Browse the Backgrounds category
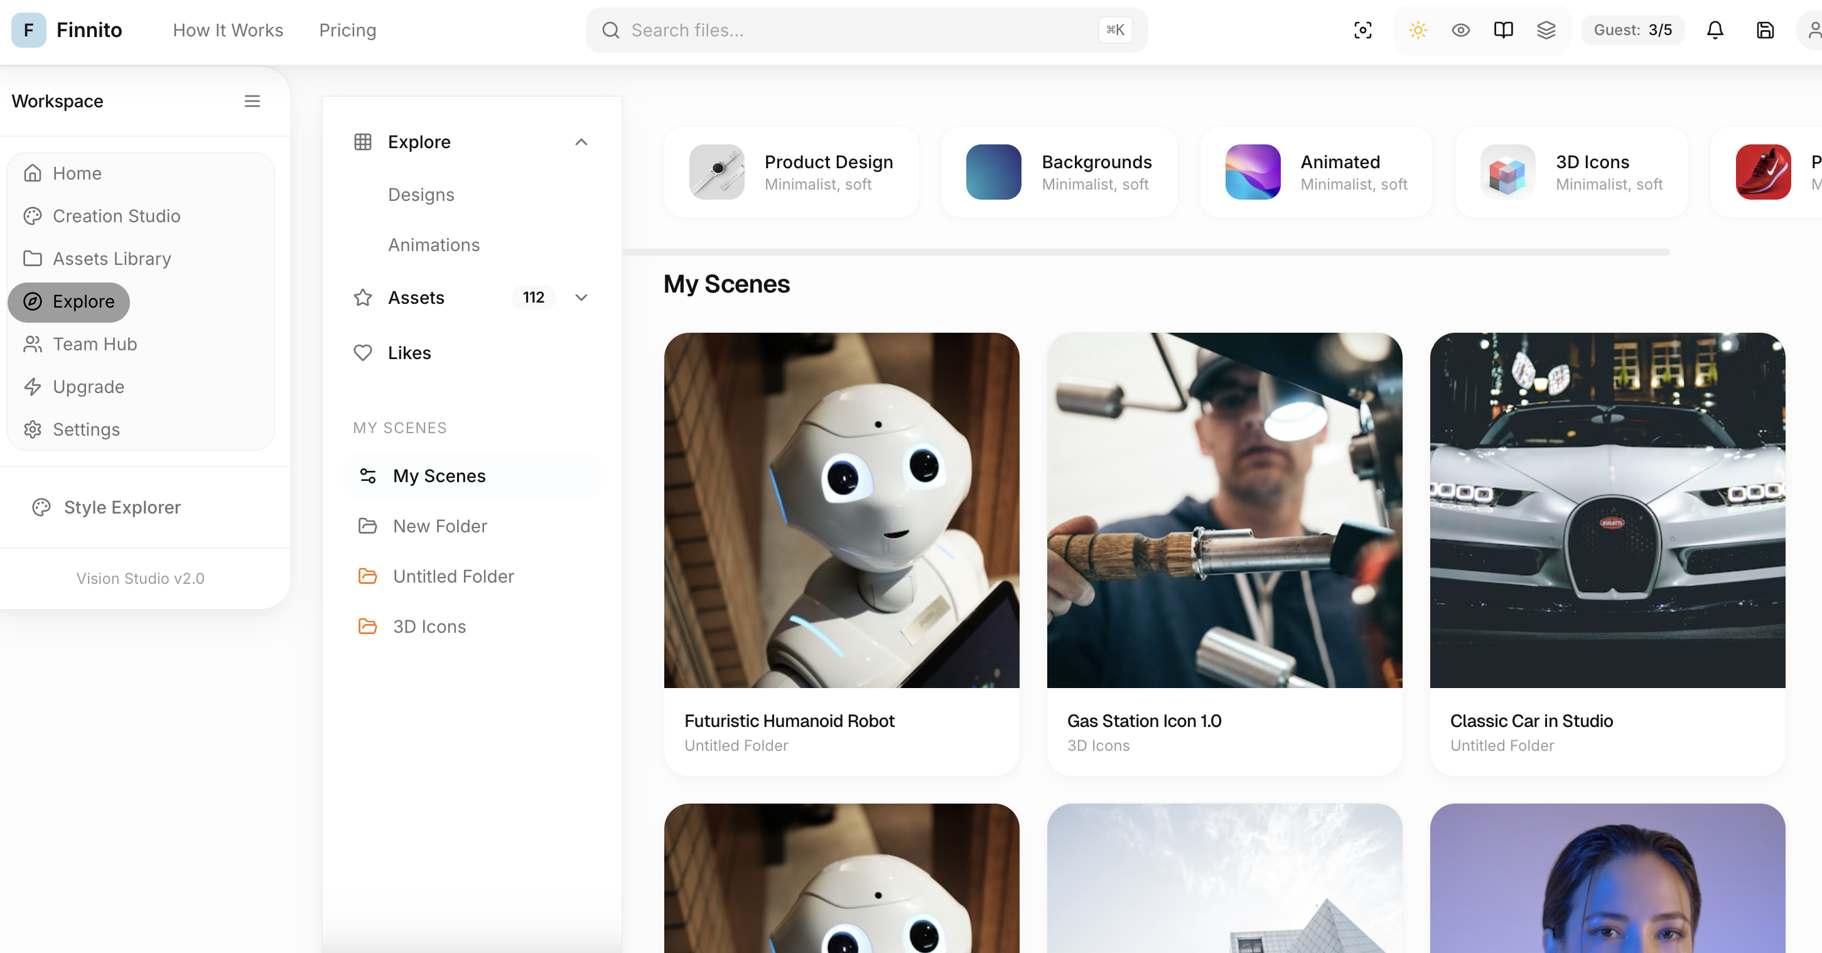 1059,171
